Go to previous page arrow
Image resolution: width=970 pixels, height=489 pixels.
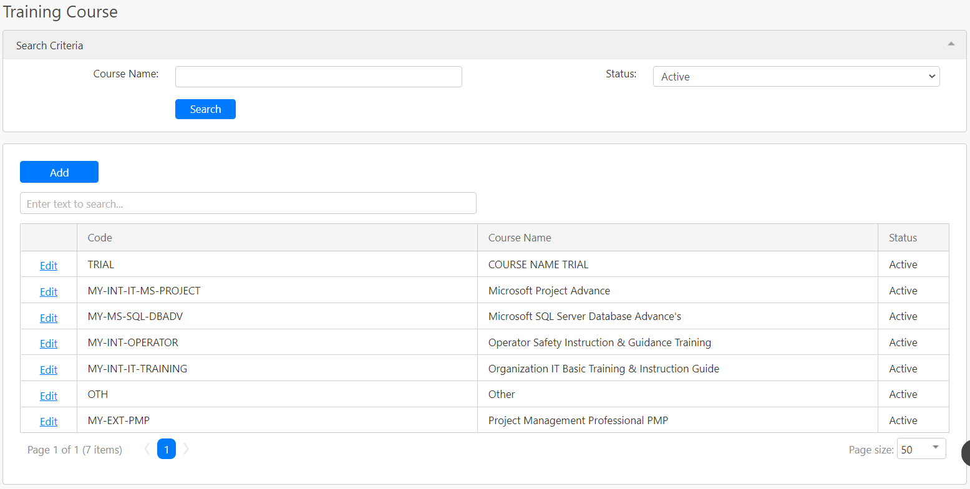[147, 449]
